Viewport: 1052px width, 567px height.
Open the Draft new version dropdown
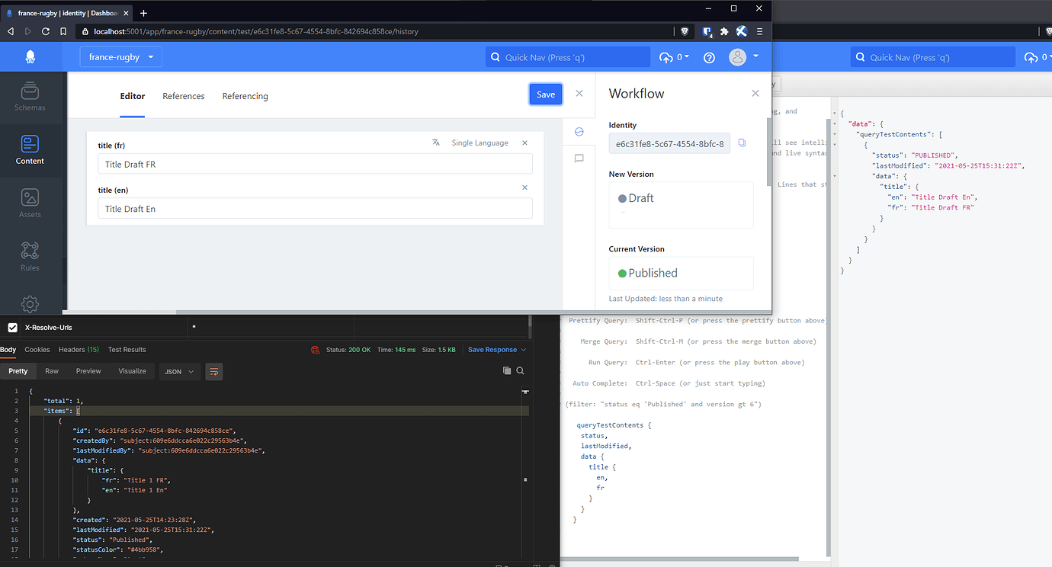681,204
